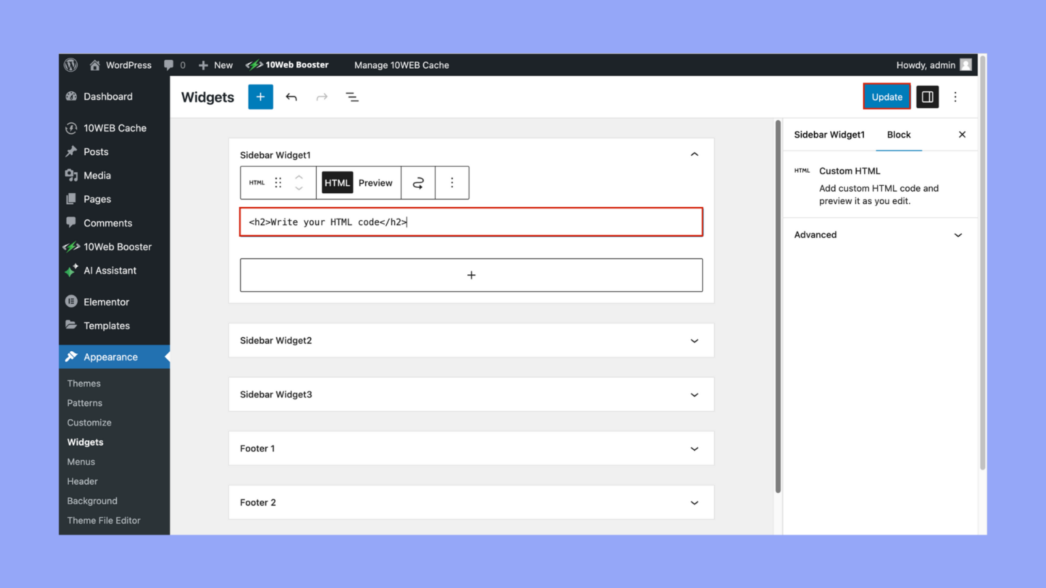This screenshot has width=1046, height=588.
Task: Click the move-to-widget-area icon
Action: (x=418, y=182)
